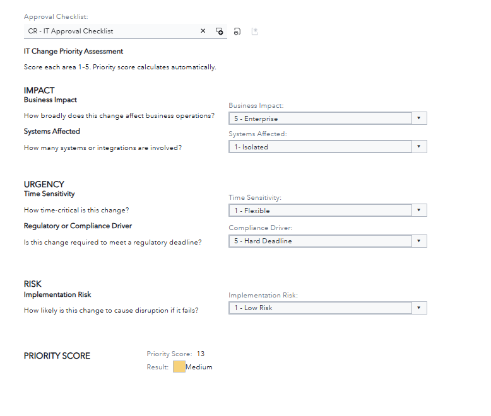The width and height of the screenshot is (491, 416).
Task: Click the IT Change Priority Assessment heading
Action: click(73, 51)
